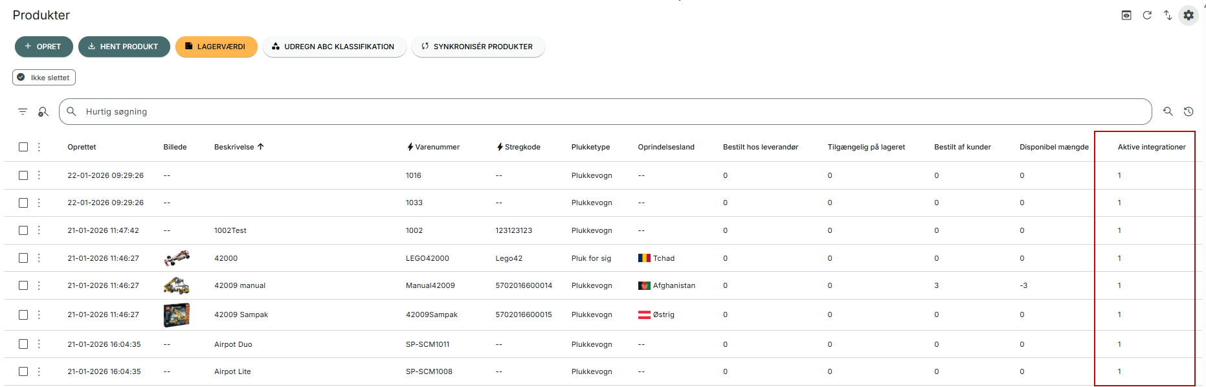This screenshot has height=387, width=1206.
Task: Refresh the product list with reload icon
Action: (x=1147, y=15)
